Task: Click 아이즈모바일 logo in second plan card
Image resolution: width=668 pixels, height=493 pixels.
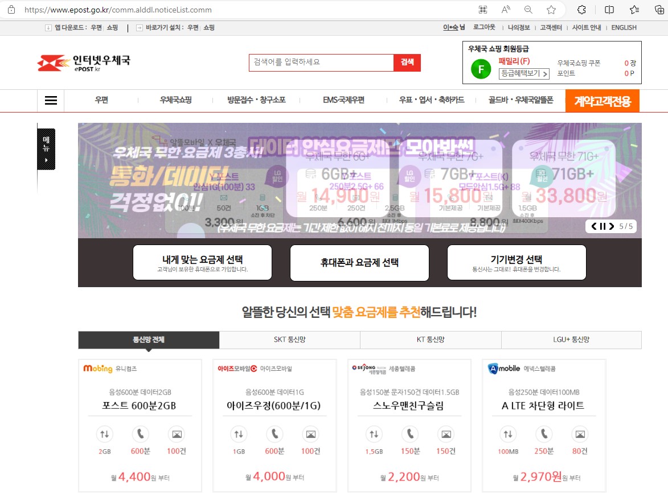Action: [x=237, y=368]
